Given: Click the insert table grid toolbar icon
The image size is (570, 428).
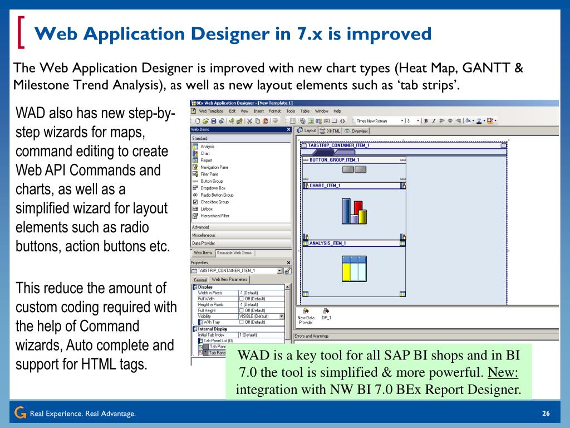Looking at the screenshot, I should pos(293,121).
